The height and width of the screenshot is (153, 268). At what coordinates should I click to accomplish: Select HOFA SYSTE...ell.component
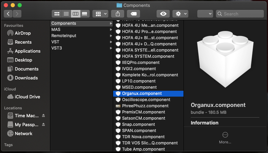[148, 50]
